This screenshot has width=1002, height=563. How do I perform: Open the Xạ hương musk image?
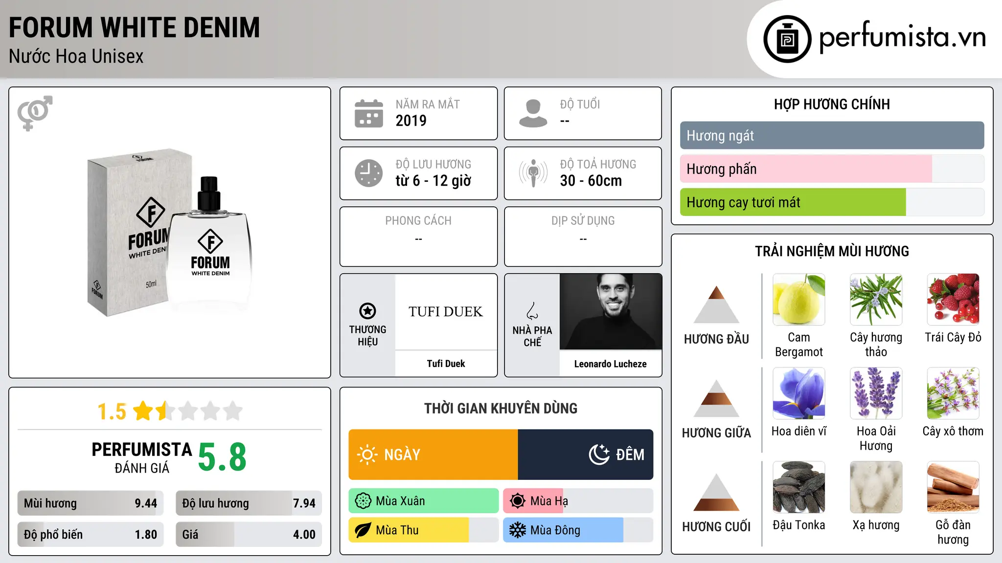point(876,487)
